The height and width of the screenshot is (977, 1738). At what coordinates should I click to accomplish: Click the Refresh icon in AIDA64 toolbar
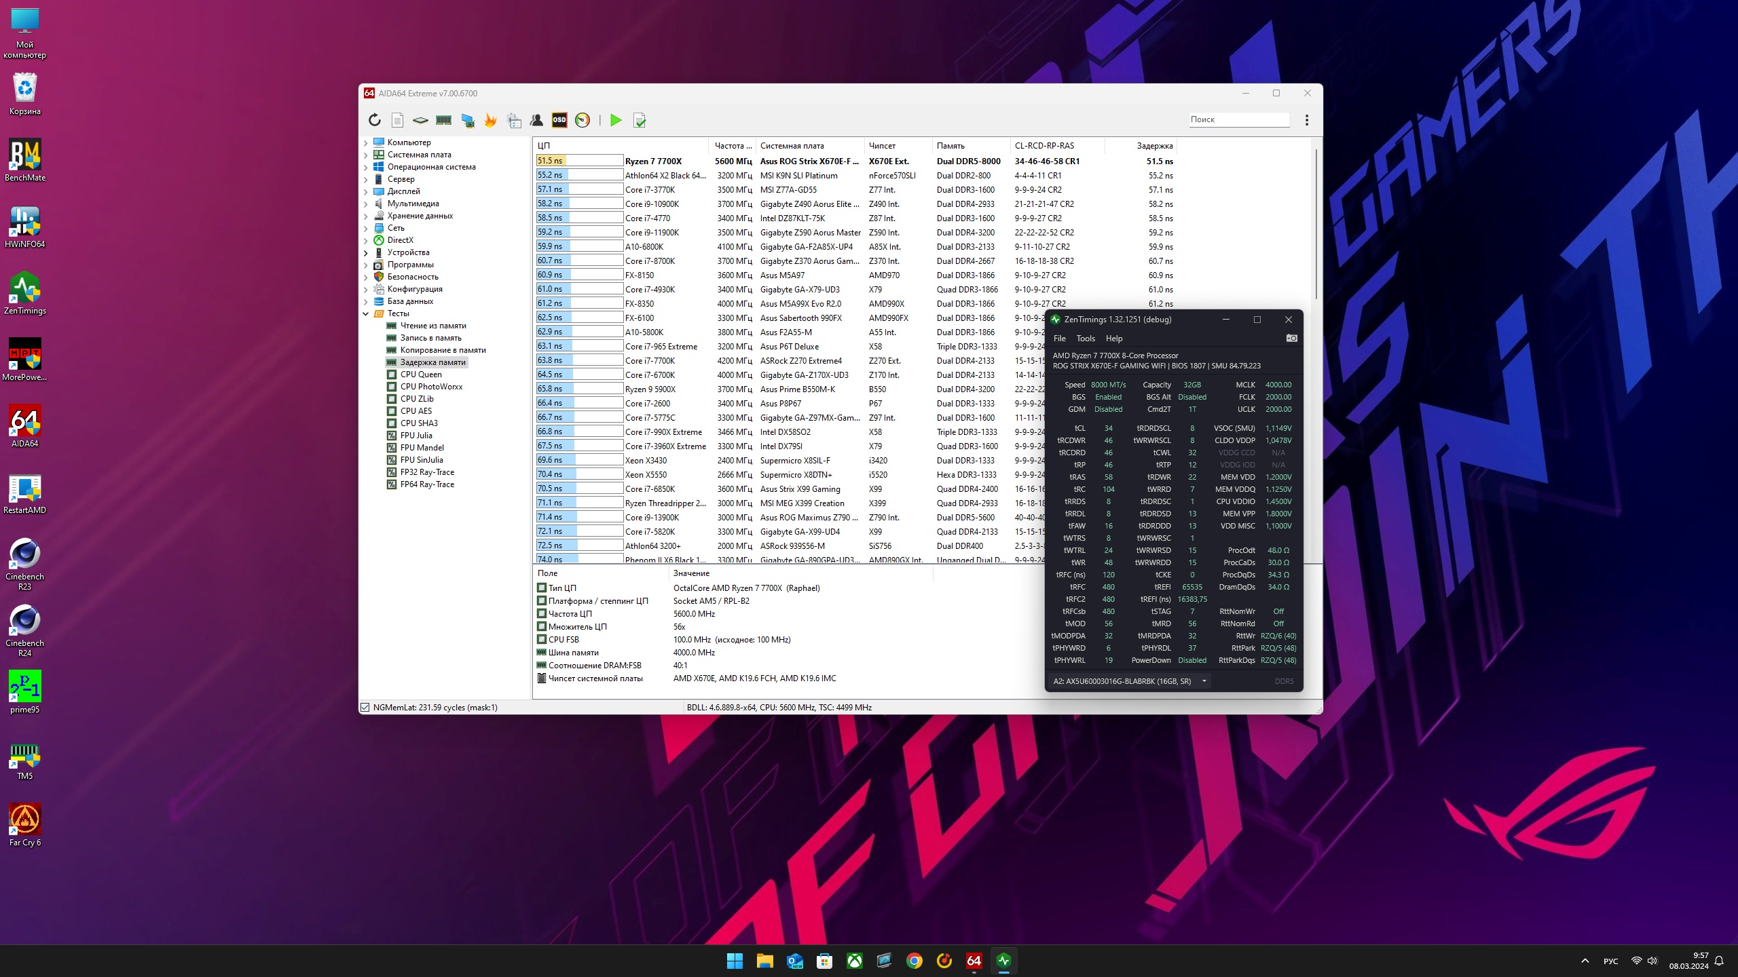coord(375,120)
